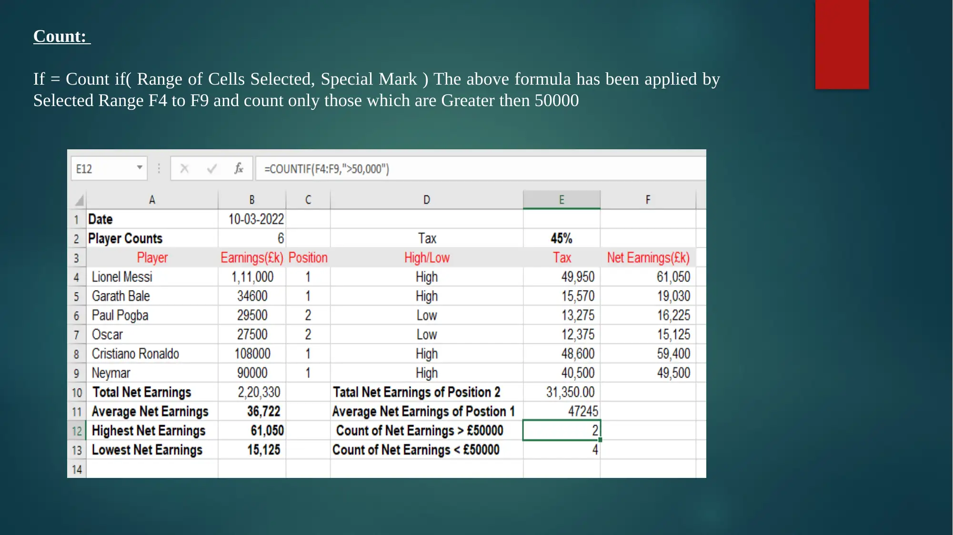Click the value 47245
This screenshot has height=535, width=953.
[562, 411]
